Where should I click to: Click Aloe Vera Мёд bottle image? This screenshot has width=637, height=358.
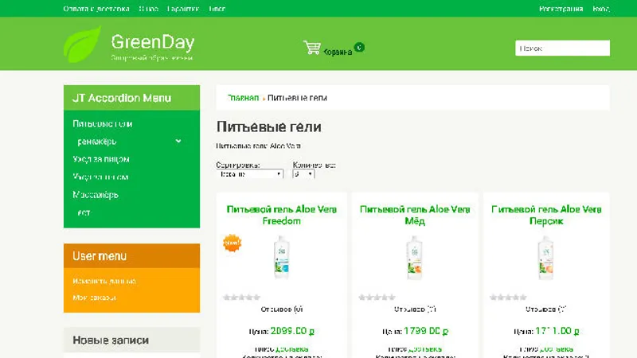(415, 257)
